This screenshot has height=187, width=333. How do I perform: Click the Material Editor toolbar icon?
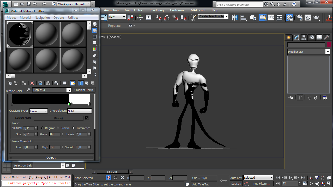[x=289, y=17]
